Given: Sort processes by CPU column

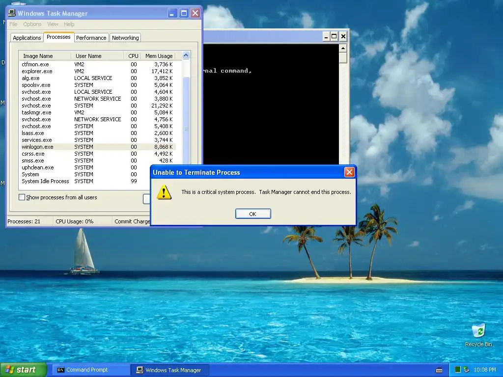Looking at the screenshot, I should (x=132, y=56).
